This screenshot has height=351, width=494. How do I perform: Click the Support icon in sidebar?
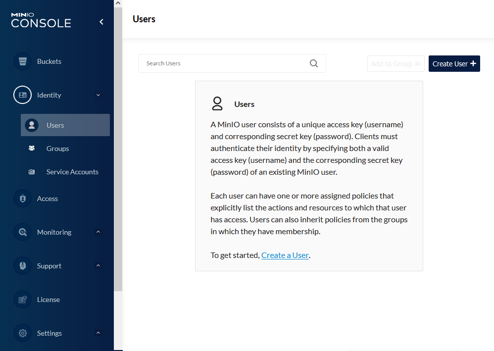click(22, 266)
